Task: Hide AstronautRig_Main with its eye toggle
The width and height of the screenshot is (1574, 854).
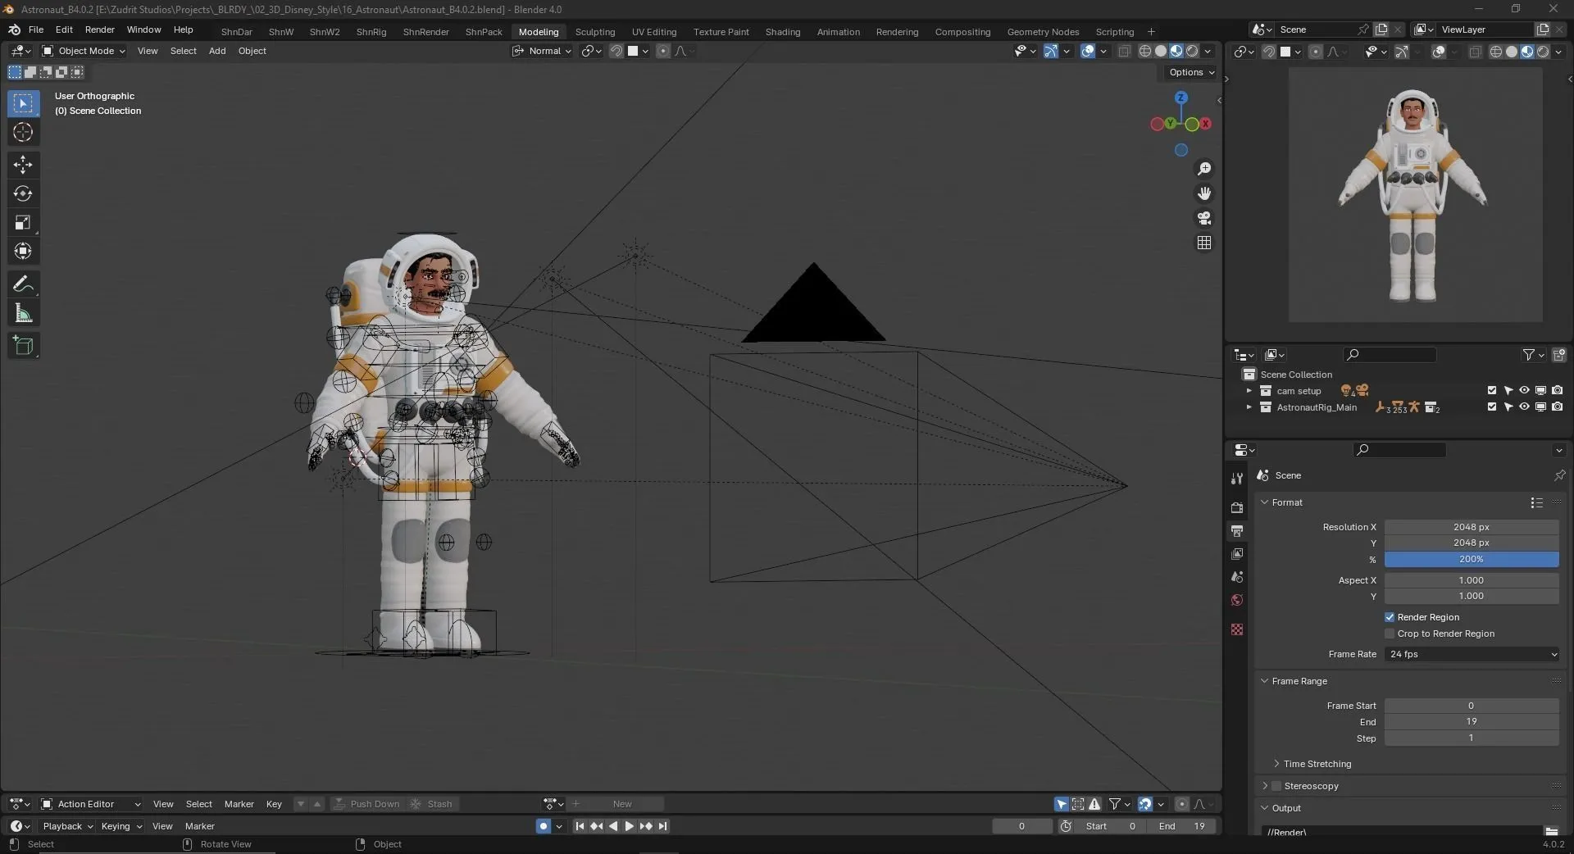Action: coord(1524,407)
